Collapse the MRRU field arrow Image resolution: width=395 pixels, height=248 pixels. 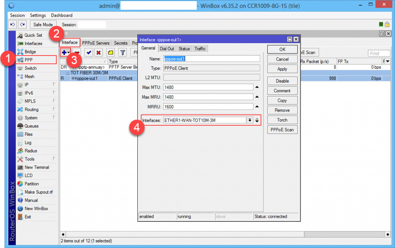tap(257, 106)
